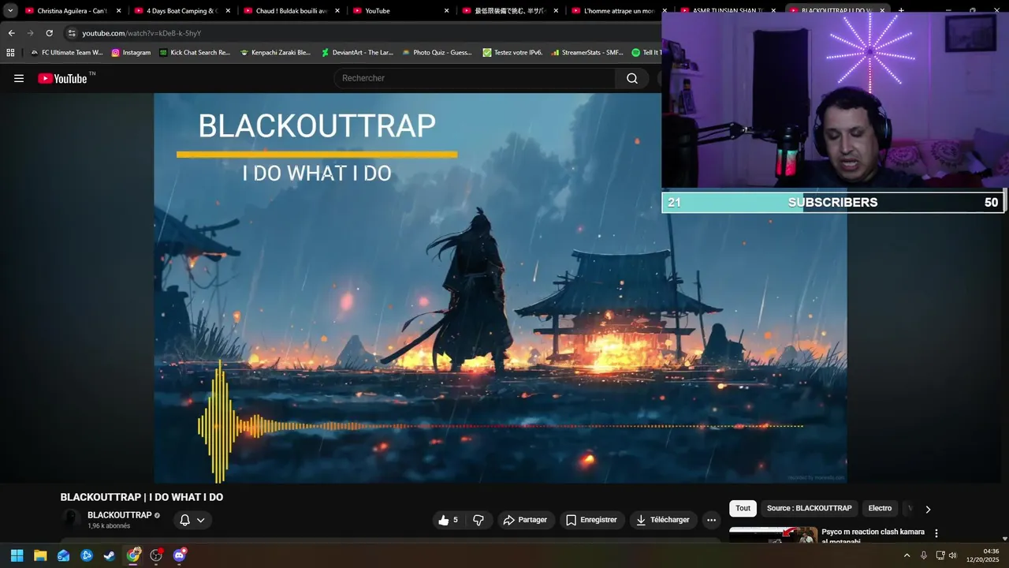Close the plain YouTube tab

point(447,11)
